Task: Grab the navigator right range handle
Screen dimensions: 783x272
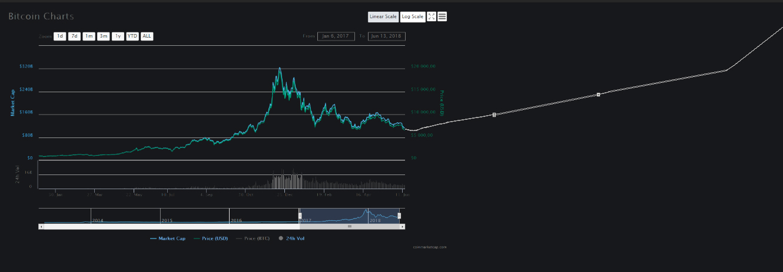Action: (399, 216)
